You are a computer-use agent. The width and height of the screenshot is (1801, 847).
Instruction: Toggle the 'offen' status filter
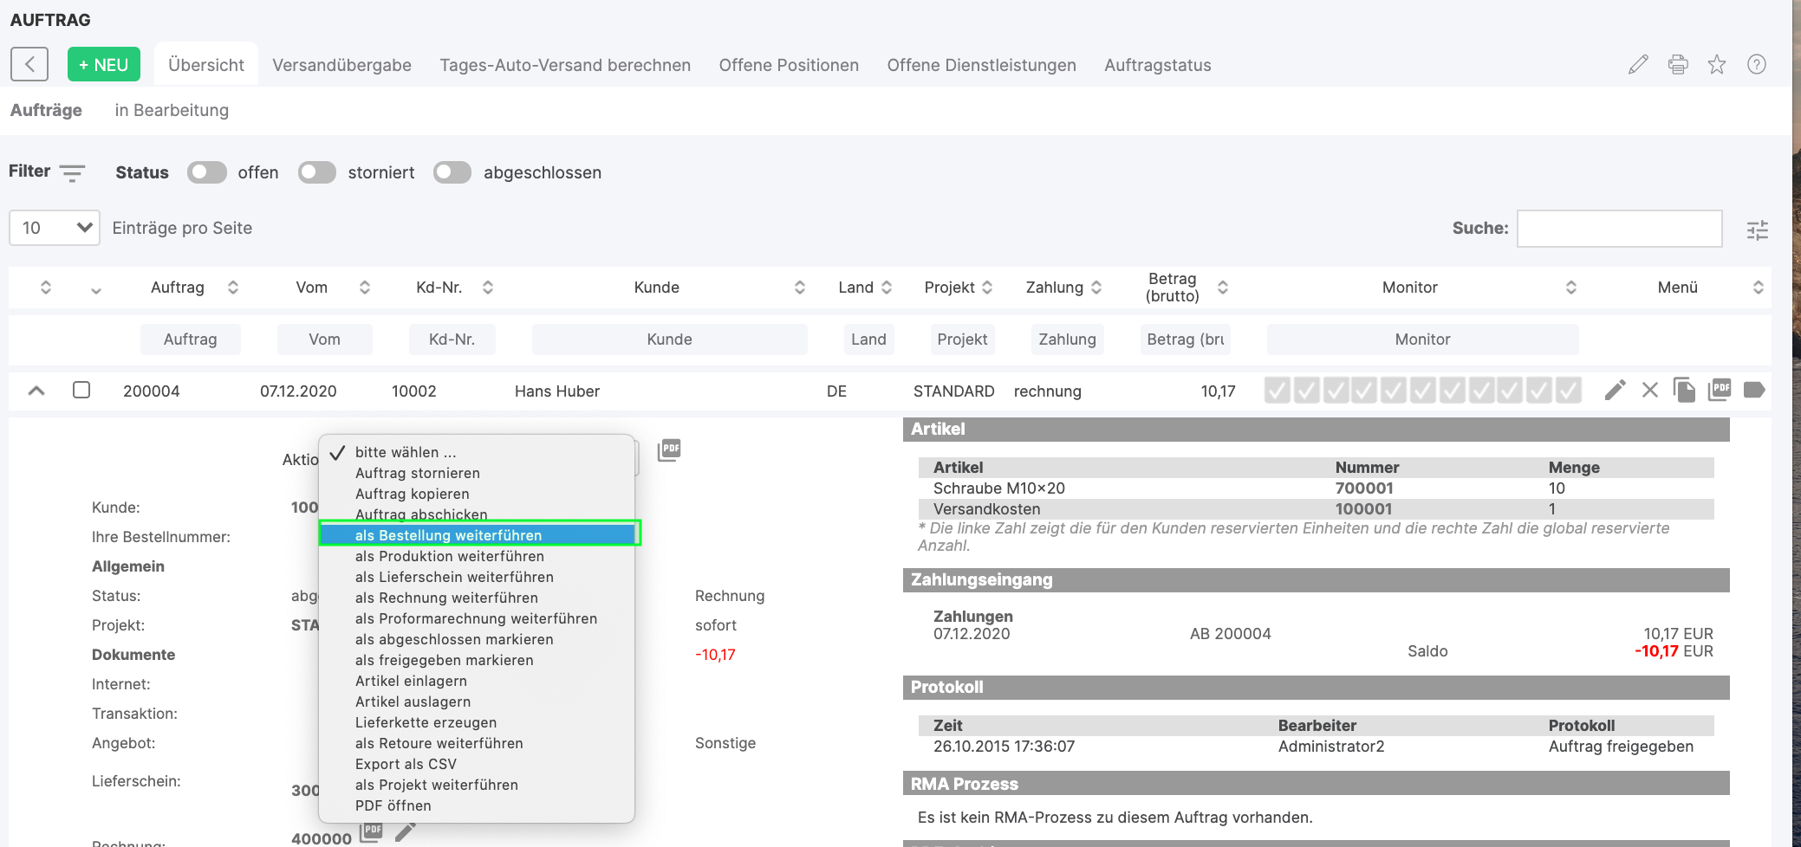(206, 172)
